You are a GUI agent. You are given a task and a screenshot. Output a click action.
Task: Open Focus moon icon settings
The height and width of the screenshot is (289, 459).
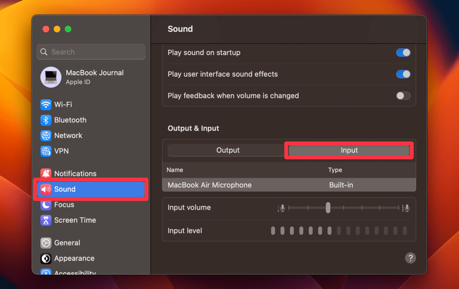pos(46,205)
